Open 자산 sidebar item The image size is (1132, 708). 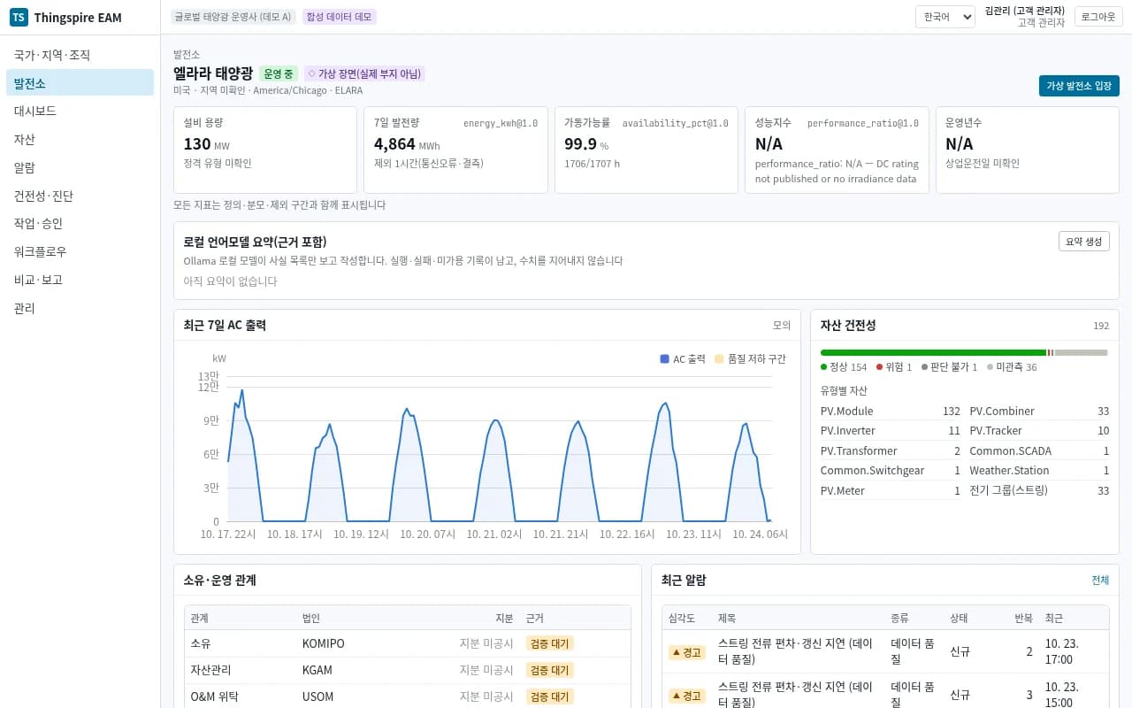point(80,139)
